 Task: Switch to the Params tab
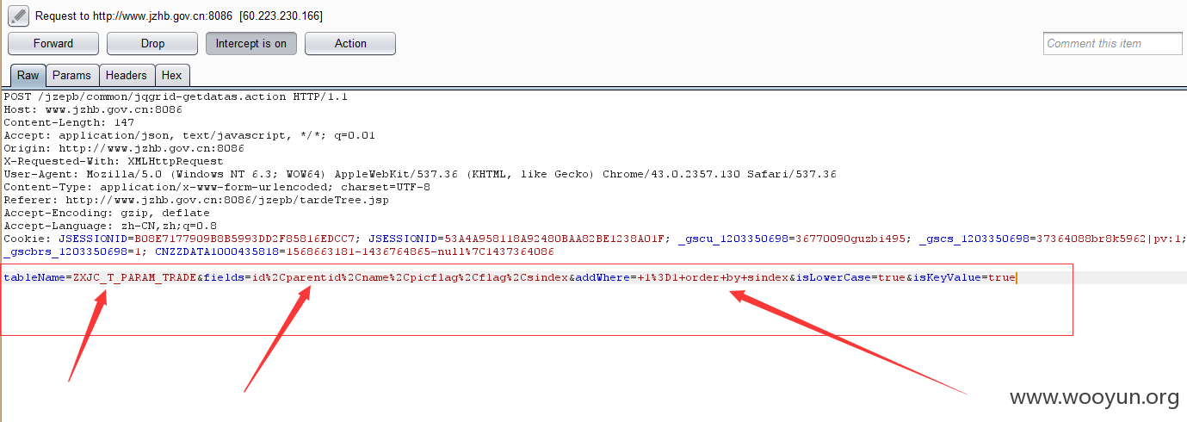[71, 75]
